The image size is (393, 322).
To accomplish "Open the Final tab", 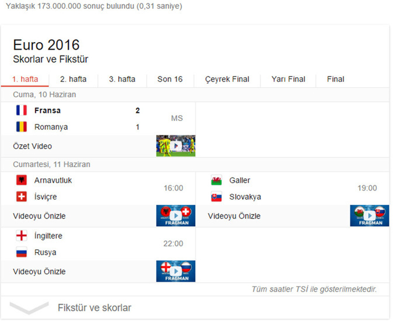I will (336, 79).
